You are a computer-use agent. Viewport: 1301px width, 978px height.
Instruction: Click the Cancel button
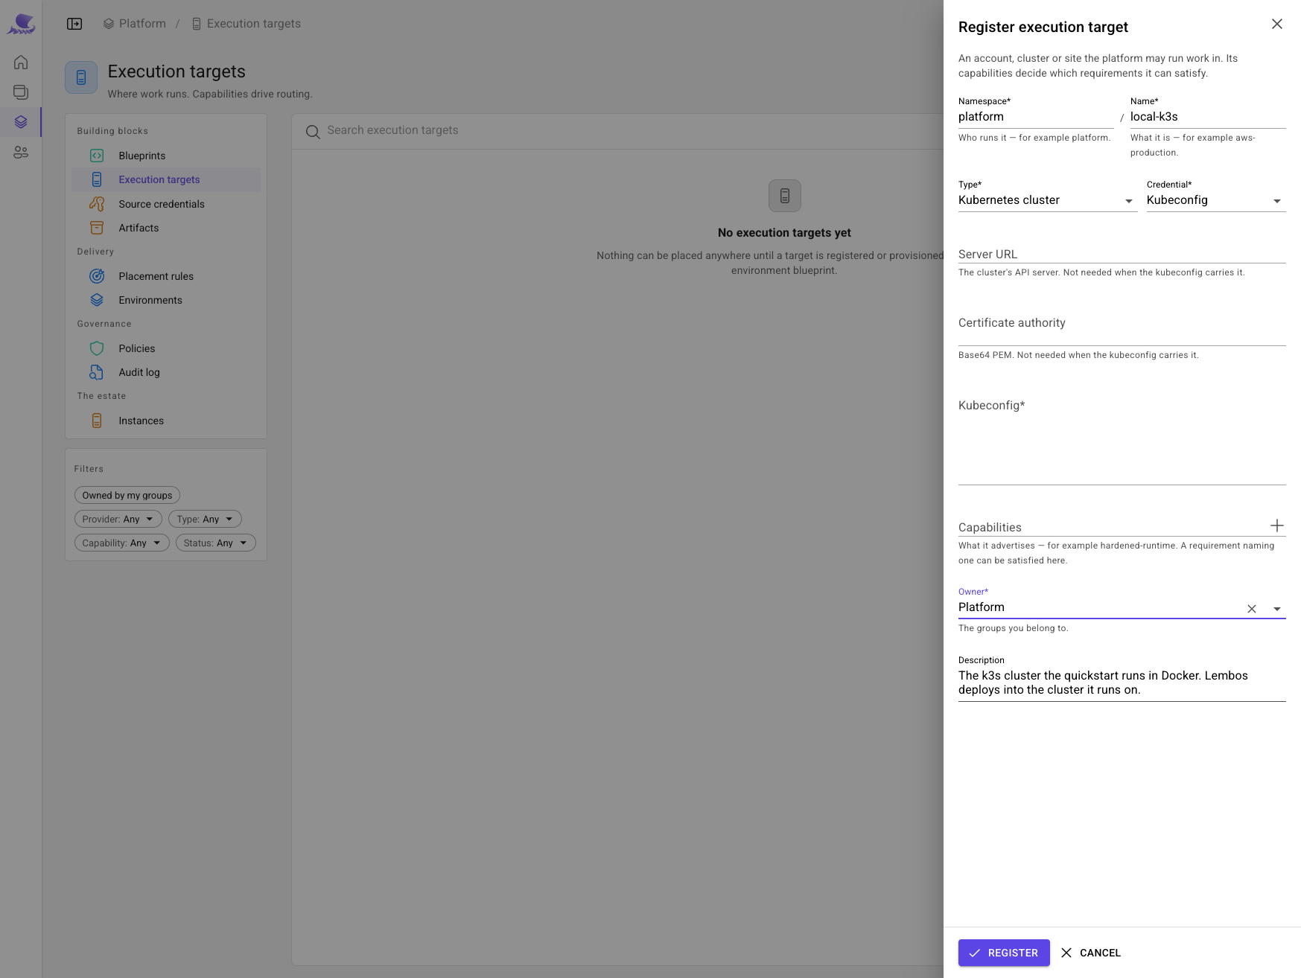click(1091, 953)
